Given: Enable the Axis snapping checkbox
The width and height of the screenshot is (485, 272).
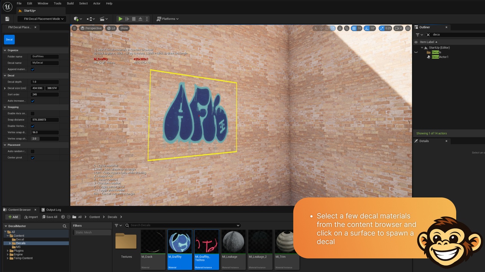Looking at the screenshot, I should point(33,113).
